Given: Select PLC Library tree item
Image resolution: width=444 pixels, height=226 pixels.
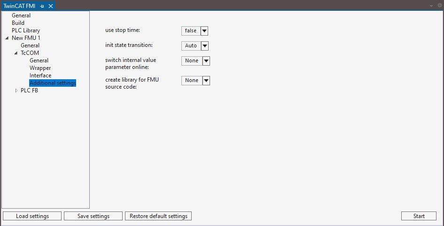Looking at the screenshot, I should pos(26,30).
